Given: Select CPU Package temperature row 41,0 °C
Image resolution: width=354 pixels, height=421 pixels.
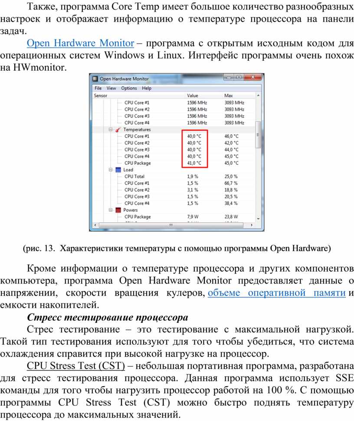Looking at the screenshot, I should pyautogui.click(x=174, y=163).
